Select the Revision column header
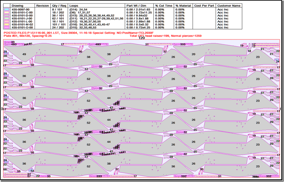Image resolution: width=284 pixels, height=182 pixels. pos(43,6)
